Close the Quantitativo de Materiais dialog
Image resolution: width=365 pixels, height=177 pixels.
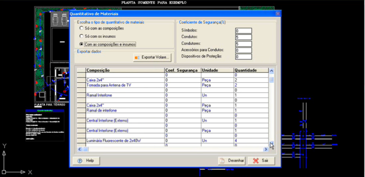coord(278,14)
